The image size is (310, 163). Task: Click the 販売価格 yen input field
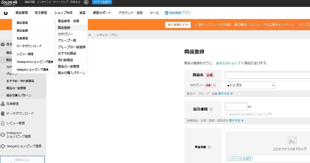click(236, 107)
